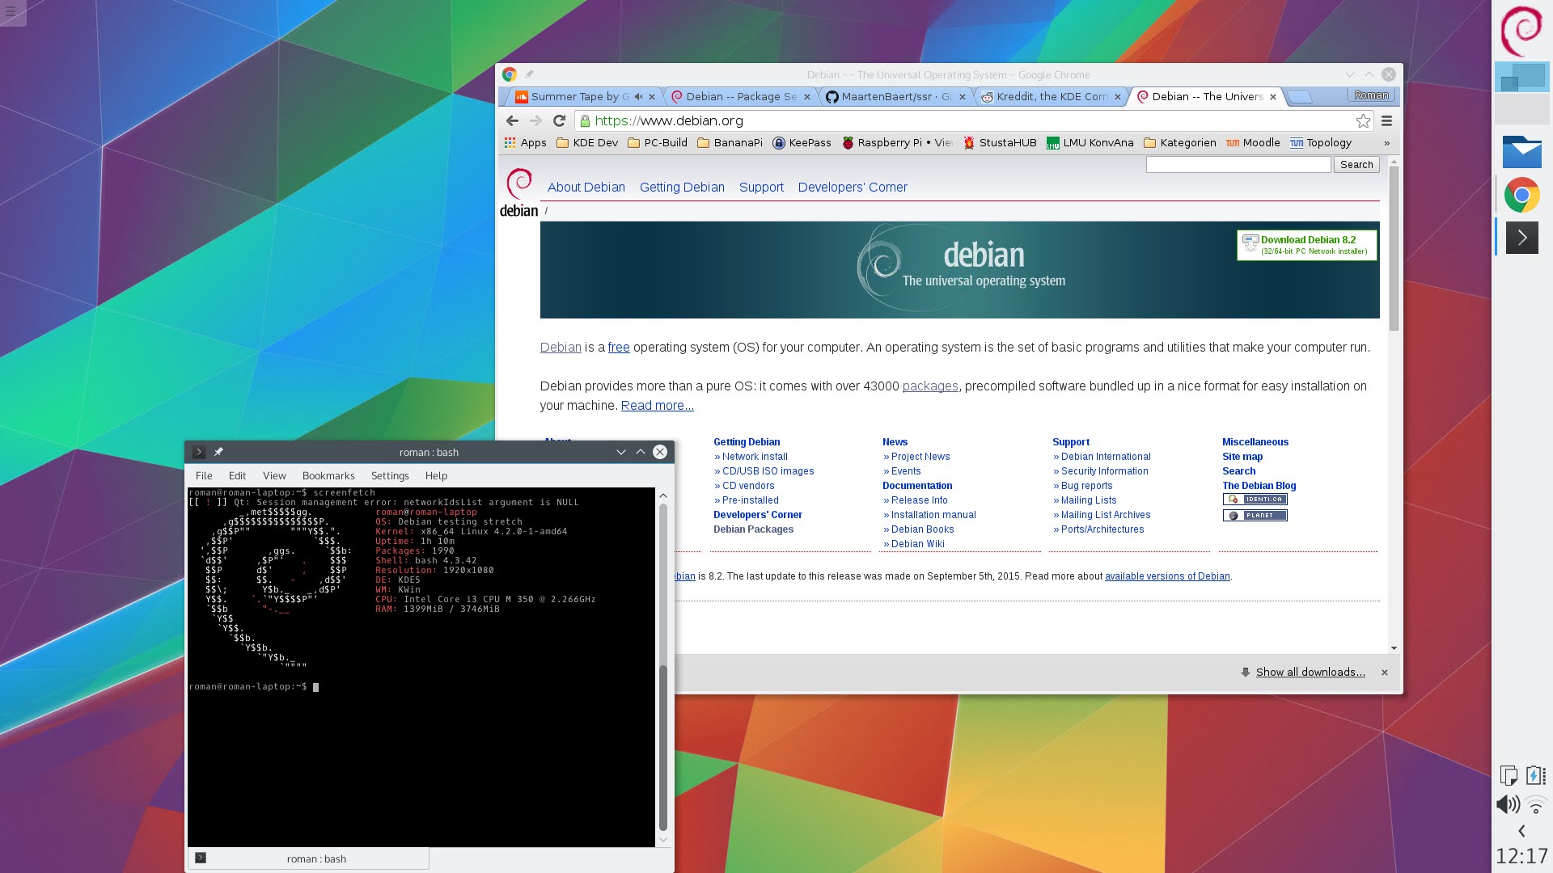
Task: Open the Wi-Fi network tray icon
Action: [1535, 804]
